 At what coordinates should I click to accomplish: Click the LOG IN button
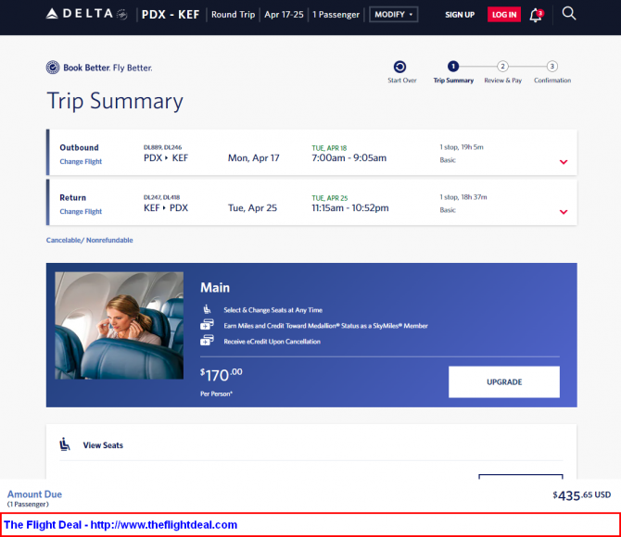(x=504, y=15)
